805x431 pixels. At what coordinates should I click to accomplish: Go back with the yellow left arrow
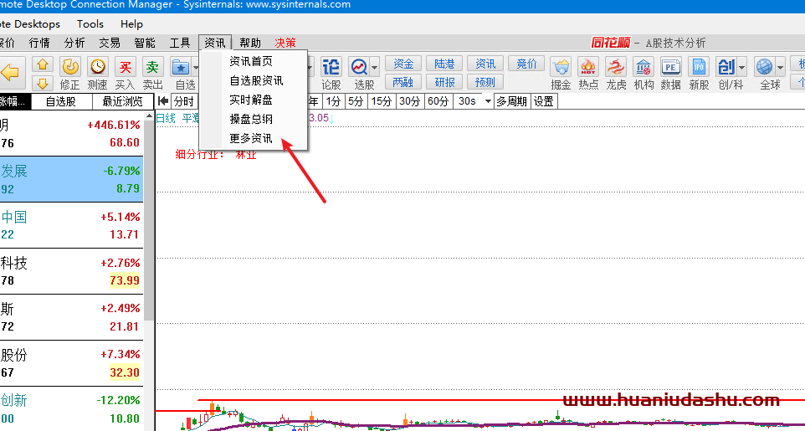pos(11,74)
